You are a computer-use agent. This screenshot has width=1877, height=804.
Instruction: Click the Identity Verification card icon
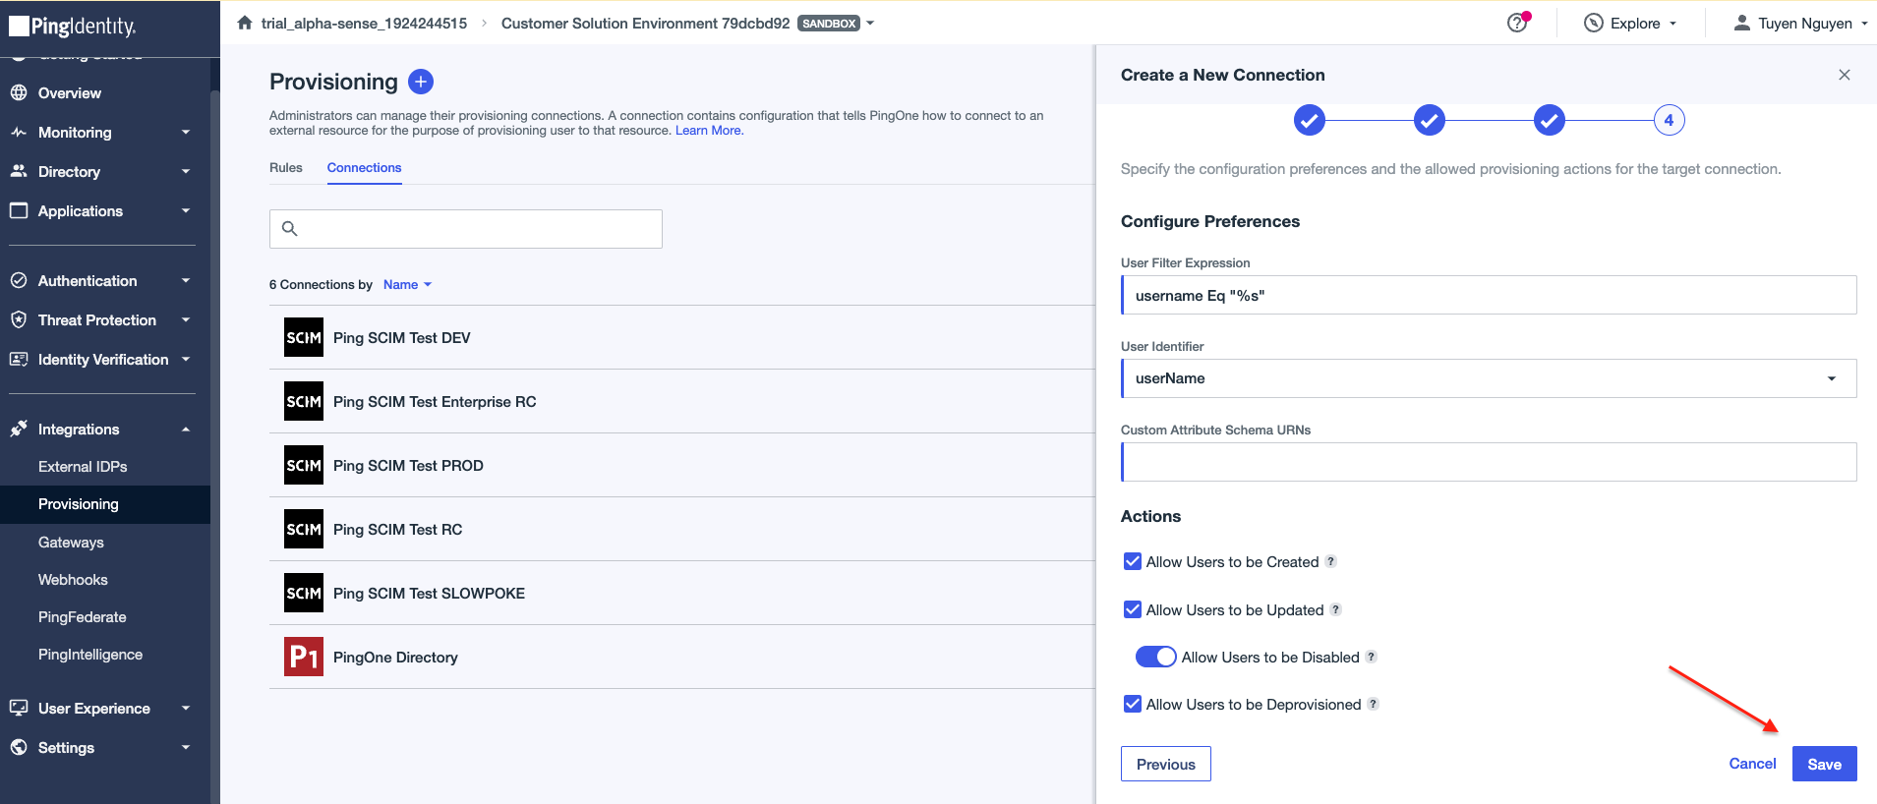click(19, 359)
